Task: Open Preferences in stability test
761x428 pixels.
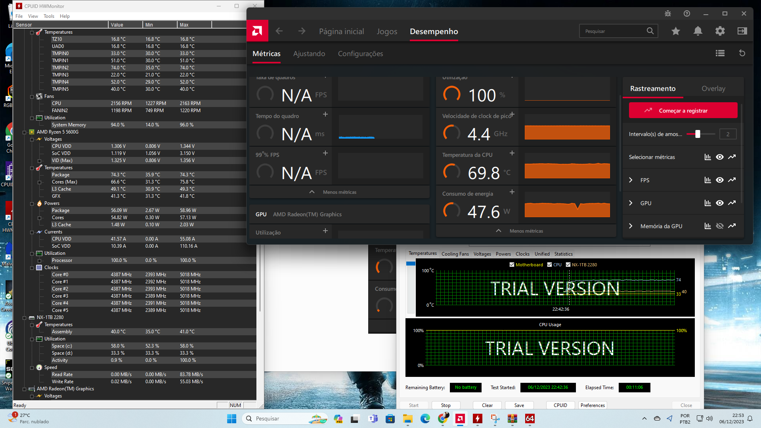Action: (593, 405)
